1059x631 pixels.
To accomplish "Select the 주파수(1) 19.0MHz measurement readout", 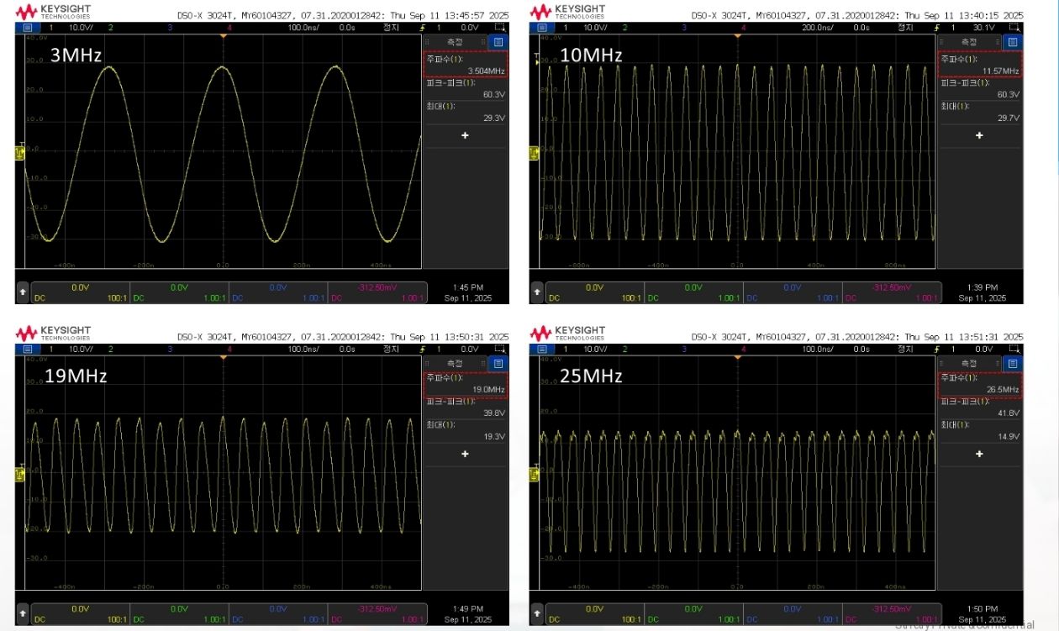I will tap(465, 383).
